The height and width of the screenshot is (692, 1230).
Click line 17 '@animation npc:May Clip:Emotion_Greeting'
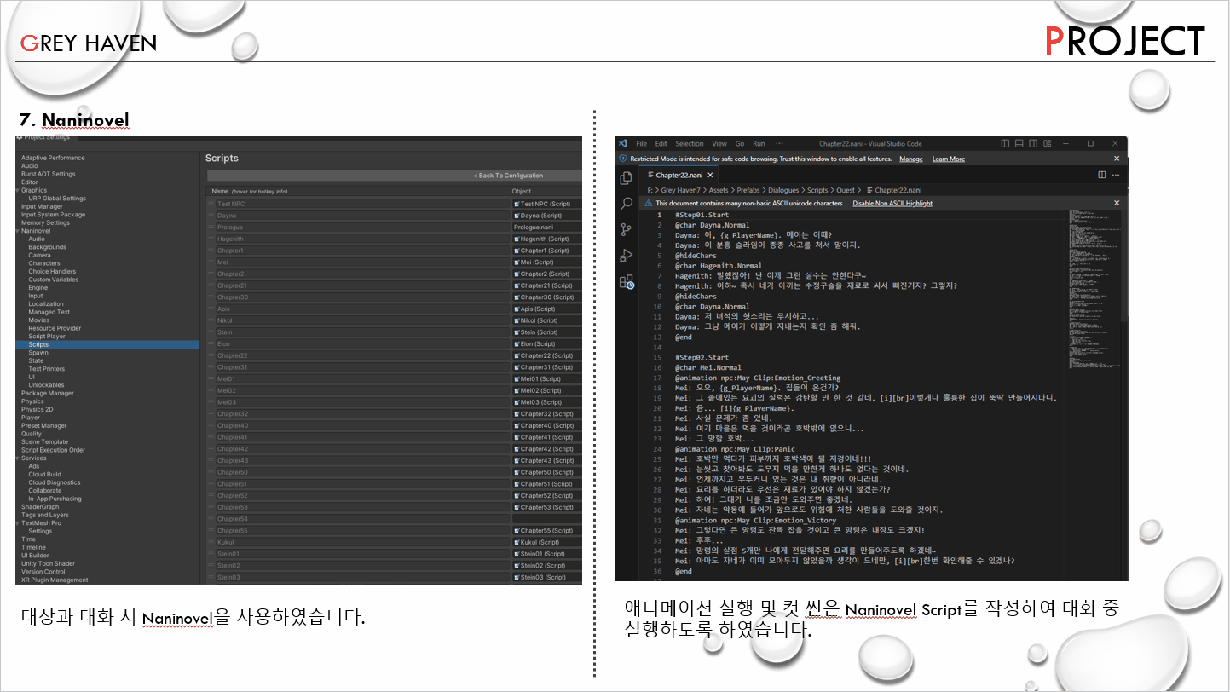click(x=758, y=378)
